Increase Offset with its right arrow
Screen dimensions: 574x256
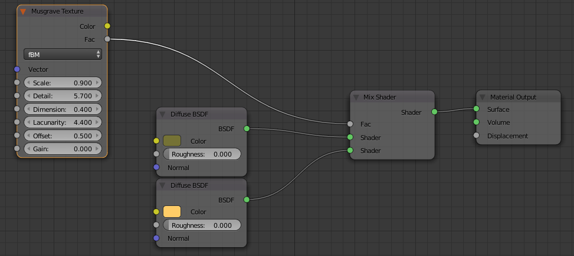[97, 136]
